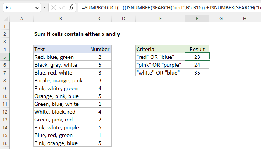
Task: Click the Insert Function fx icon
Action: [x=71, y=8]
